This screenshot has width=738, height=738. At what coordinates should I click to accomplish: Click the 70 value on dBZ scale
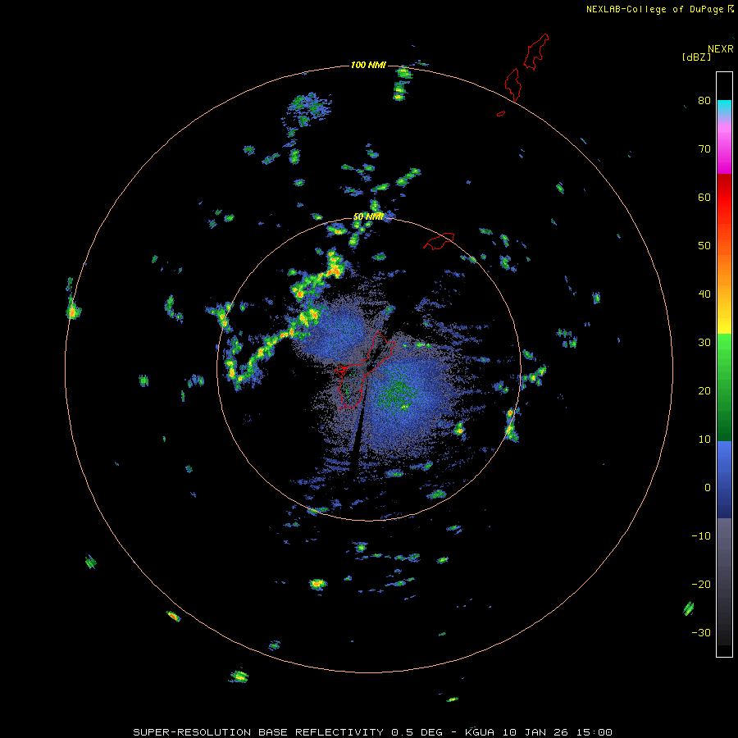tap(704, 148)
